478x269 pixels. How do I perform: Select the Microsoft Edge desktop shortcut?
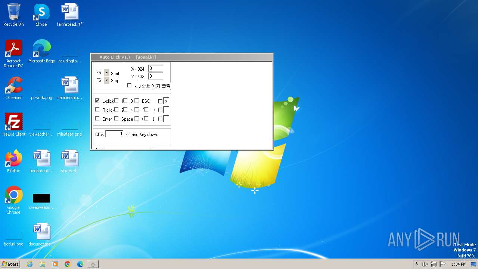(x=41, y=51)
